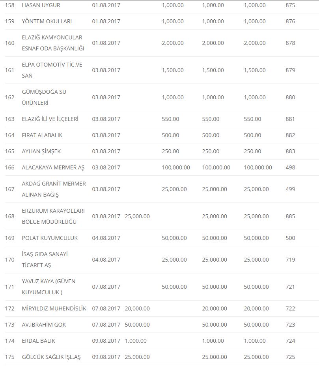Screen dimensions: 319x366
Task: Click ALACAKAYA MERMER AŞ entry
Action: pyautogui.click(x=53, y=167)
